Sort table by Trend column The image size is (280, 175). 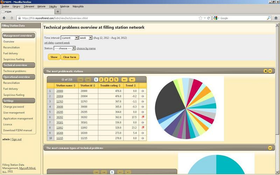[x=131, y=85]
